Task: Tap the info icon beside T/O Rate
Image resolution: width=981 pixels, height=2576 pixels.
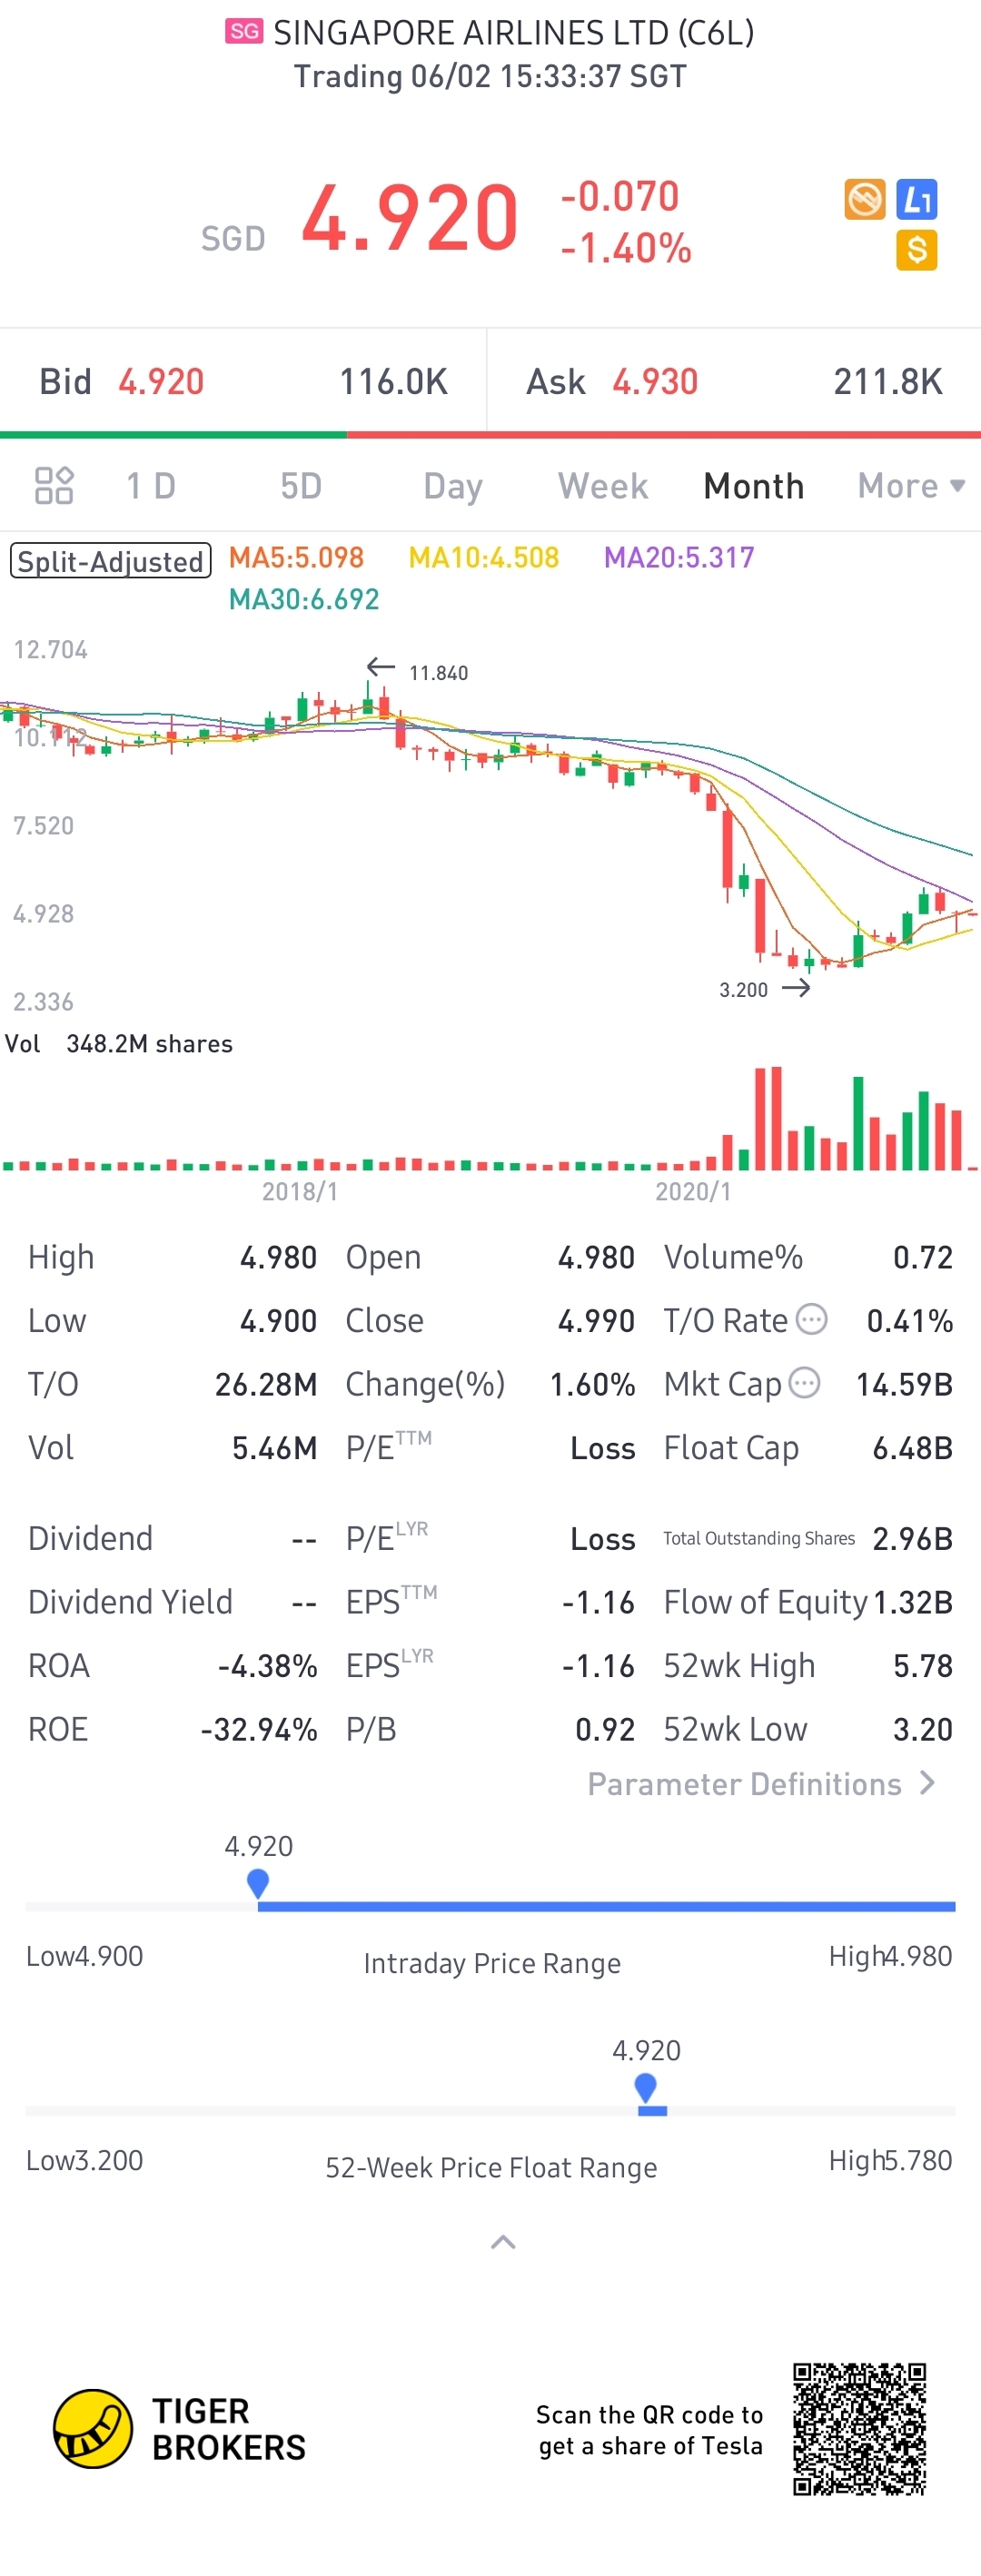Action: tap(811, 1320)
